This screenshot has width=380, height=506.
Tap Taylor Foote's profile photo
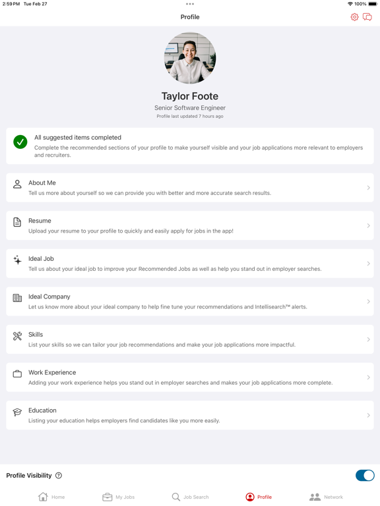[190, 58]
